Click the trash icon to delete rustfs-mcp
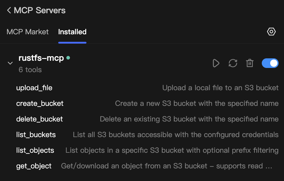The height and width of the screenshot is (181, 284). (249, 63)
